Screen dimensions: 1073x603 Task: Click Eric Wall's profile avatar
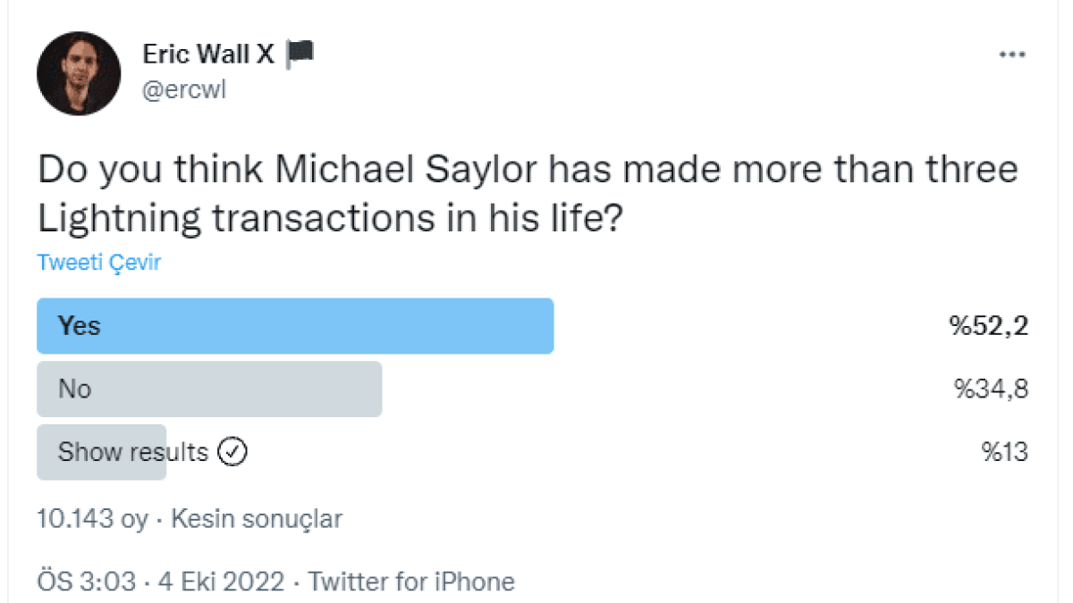click(79, 73)
